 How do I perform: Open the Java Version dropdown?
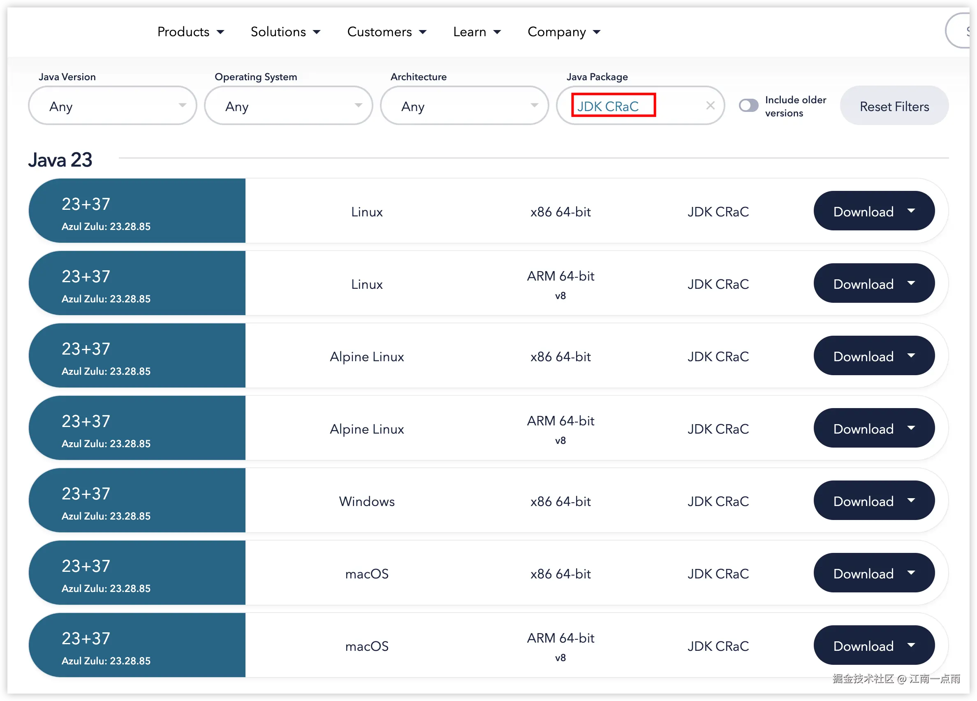click(x=112, y=106)
